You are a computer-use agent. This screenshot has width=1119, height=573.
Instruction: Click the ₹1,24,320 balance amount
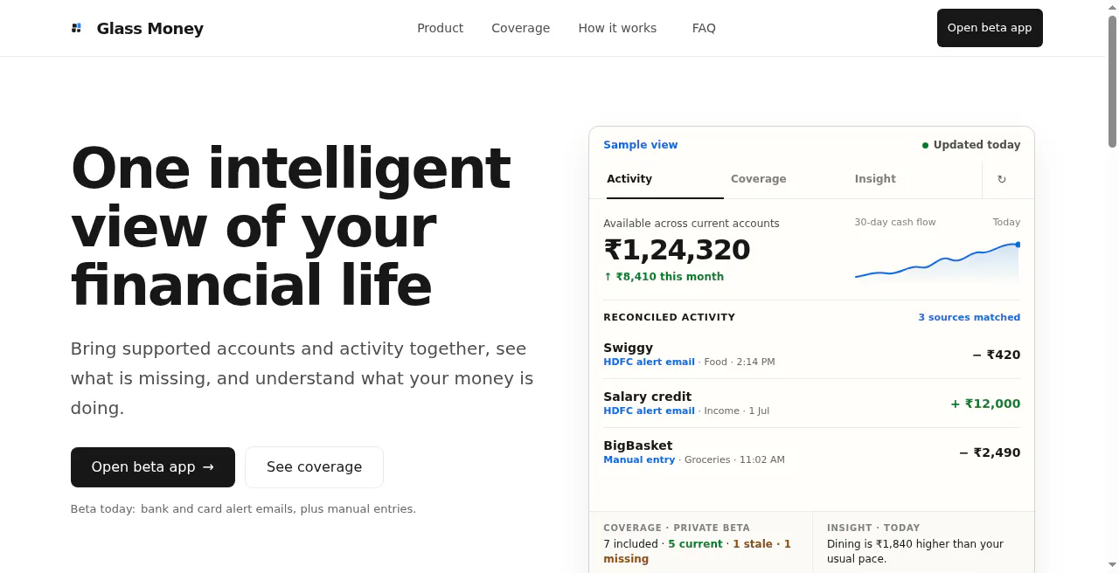pos(677,250)
